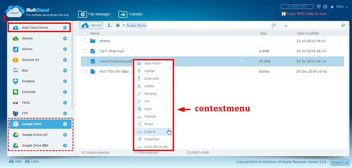Open the Transfer tab
Image resolution: width=352 pixels, height=168 pixels.
[131, 14]
